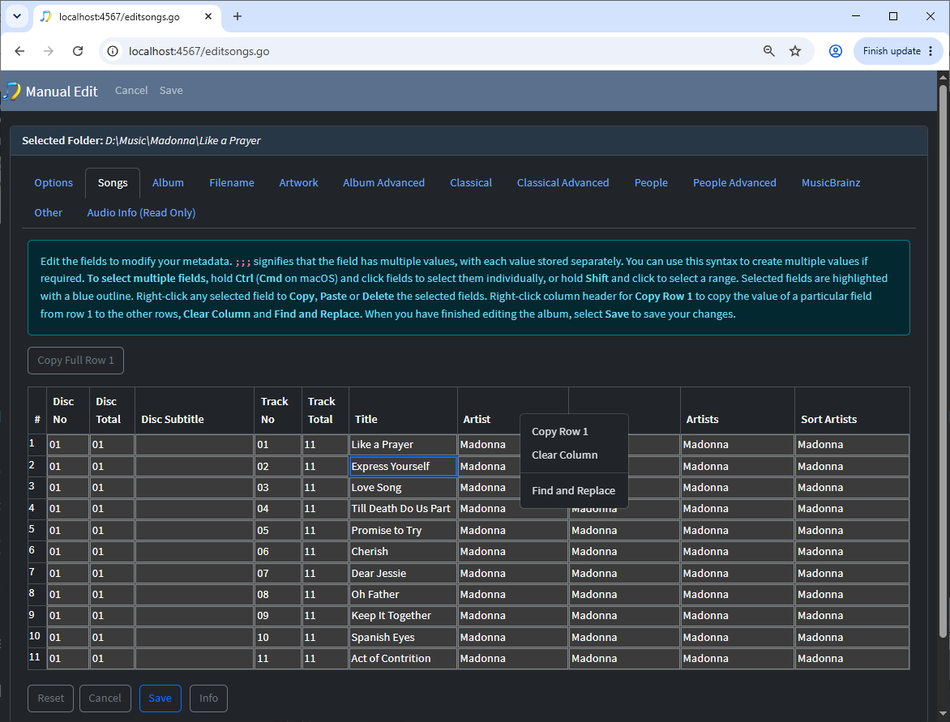Click the Reset button
This screenshot has width=950, height=722.
coord(51,699)
